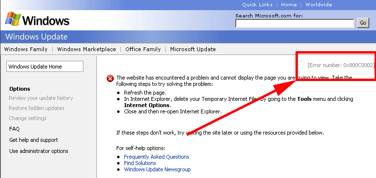This screenshot has height=178, width=376.
Task: Open Quick Links in top bar
Action: pos(257,4)
